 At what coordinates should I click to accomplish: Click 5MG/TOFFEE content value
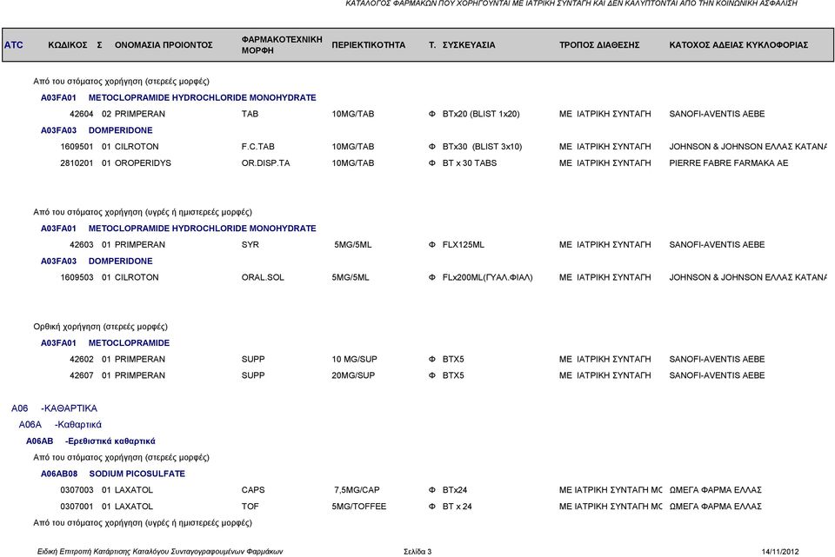pyautogui.click(x=359, y=507)
